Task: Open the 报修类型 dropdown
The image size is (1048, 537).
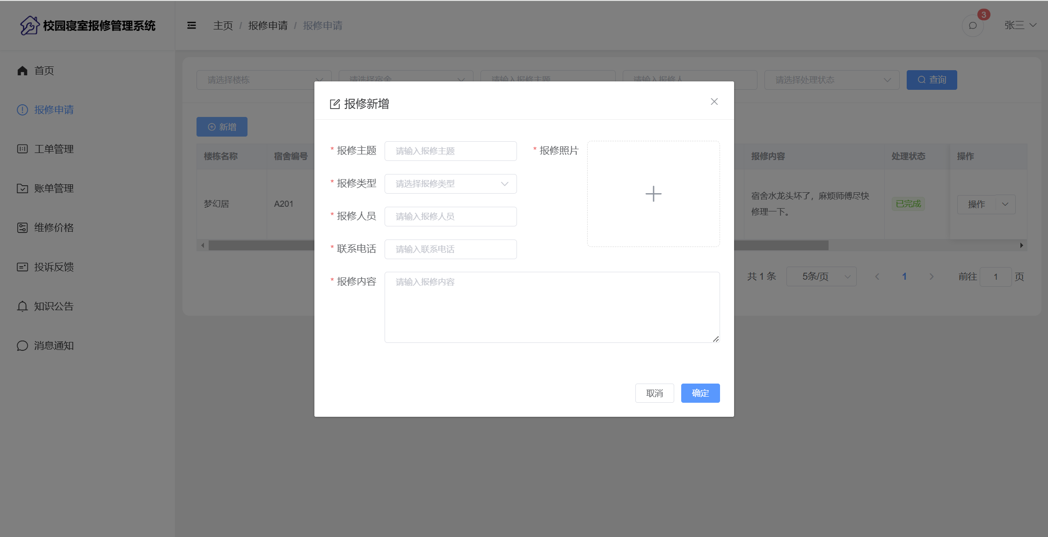Action: (450, 184)
